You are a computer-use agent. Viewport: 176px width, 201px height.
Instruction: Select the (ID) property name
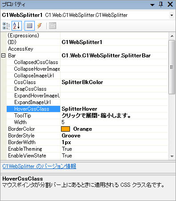12,42
